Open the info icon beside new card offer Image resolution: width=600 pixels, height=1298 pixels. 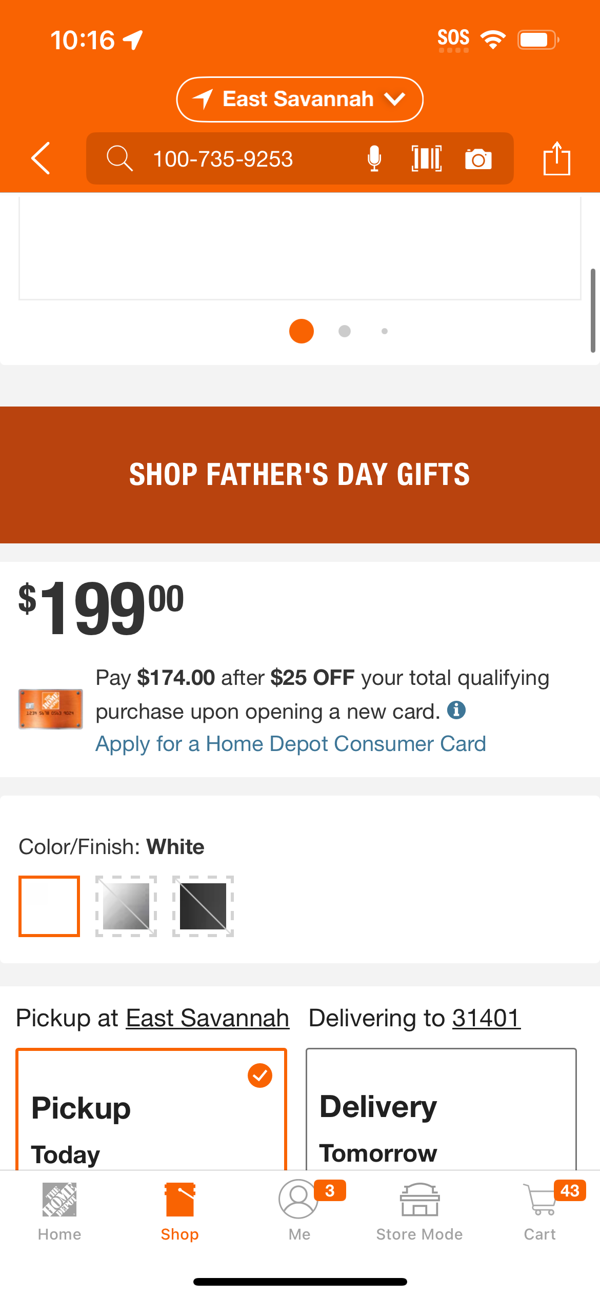click(x=456, y=711)
